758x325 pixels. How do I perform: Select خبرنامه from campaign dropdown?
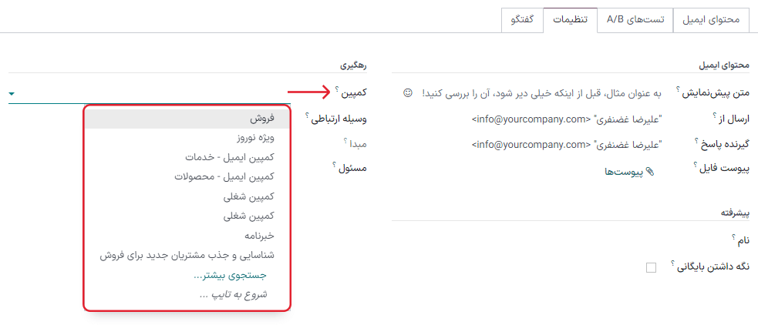point(256,235)
